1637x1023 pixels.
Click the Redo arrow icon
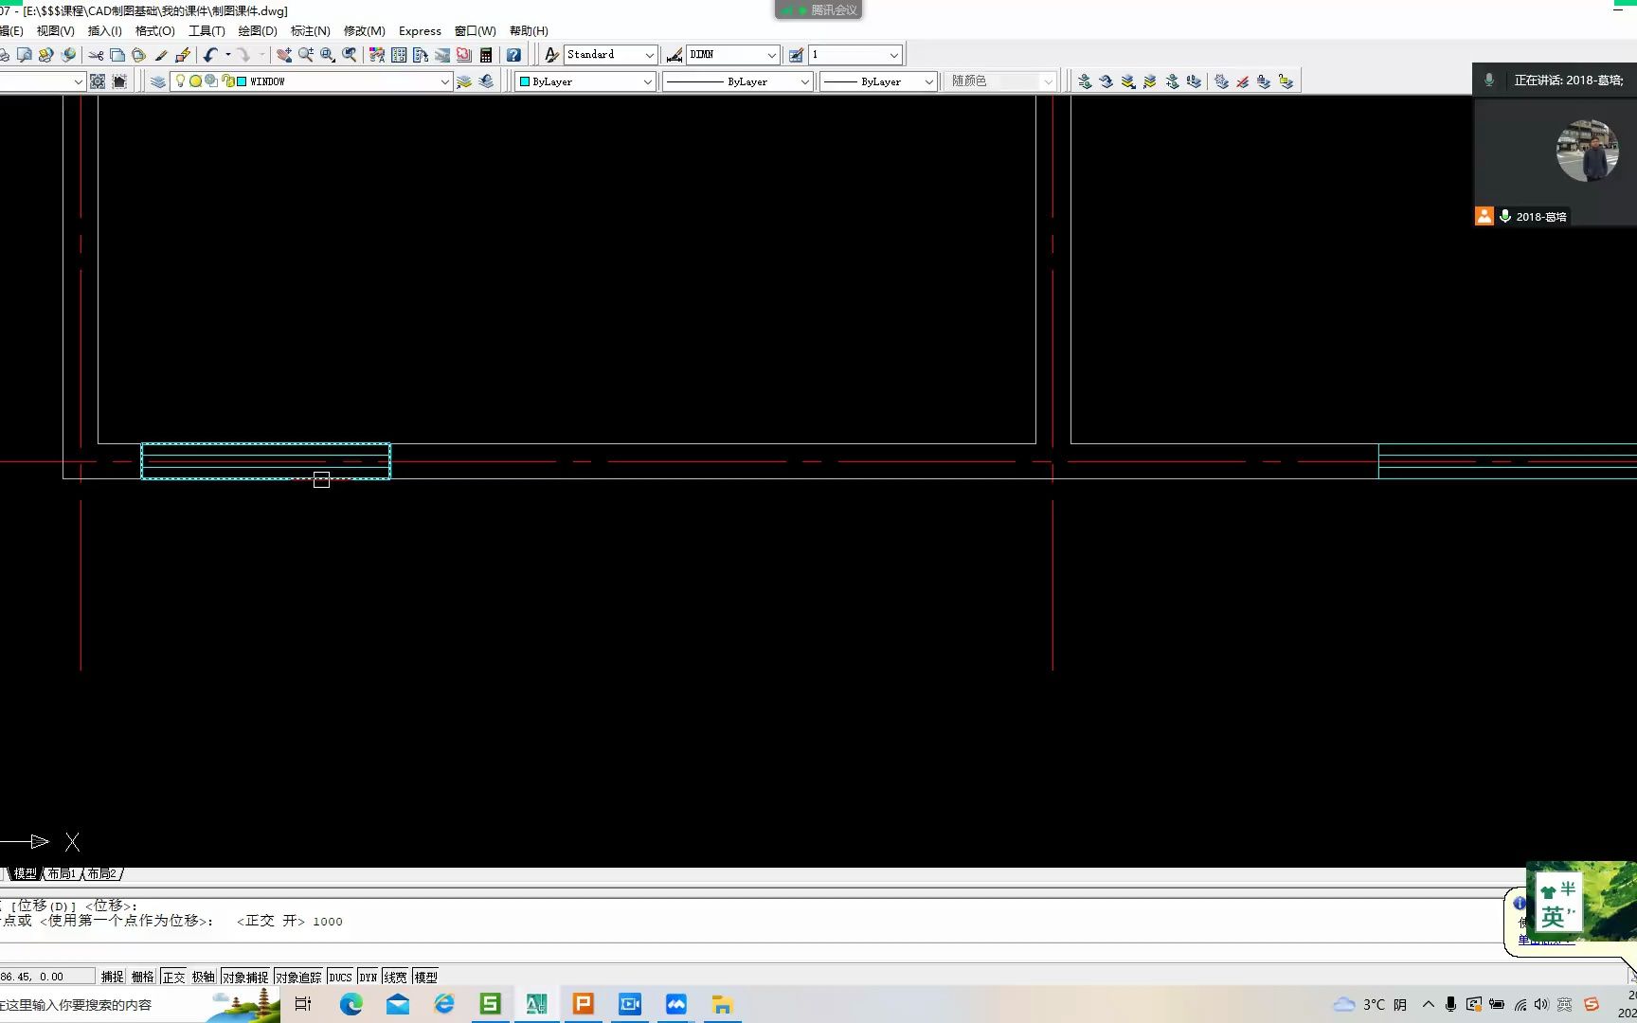pyautogui.click(x=243, y=55)
